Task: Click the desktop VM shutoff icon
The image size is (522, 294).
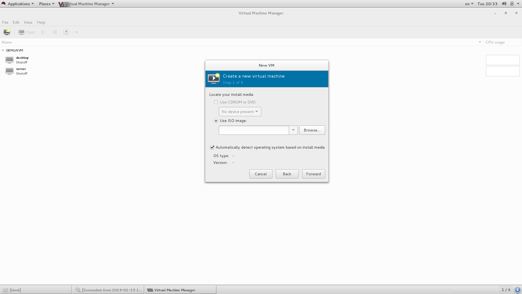Action: click(x=9, y=60)
